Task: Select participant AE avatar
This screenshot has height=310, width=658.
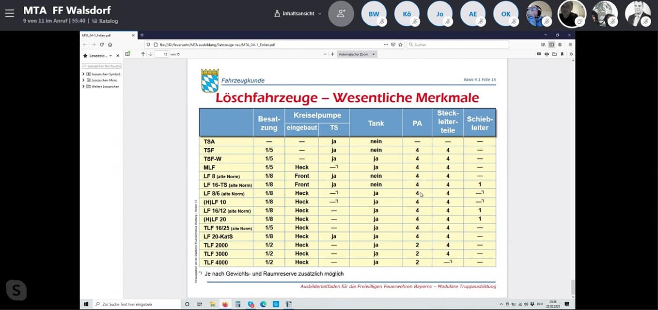Action: 473,14
